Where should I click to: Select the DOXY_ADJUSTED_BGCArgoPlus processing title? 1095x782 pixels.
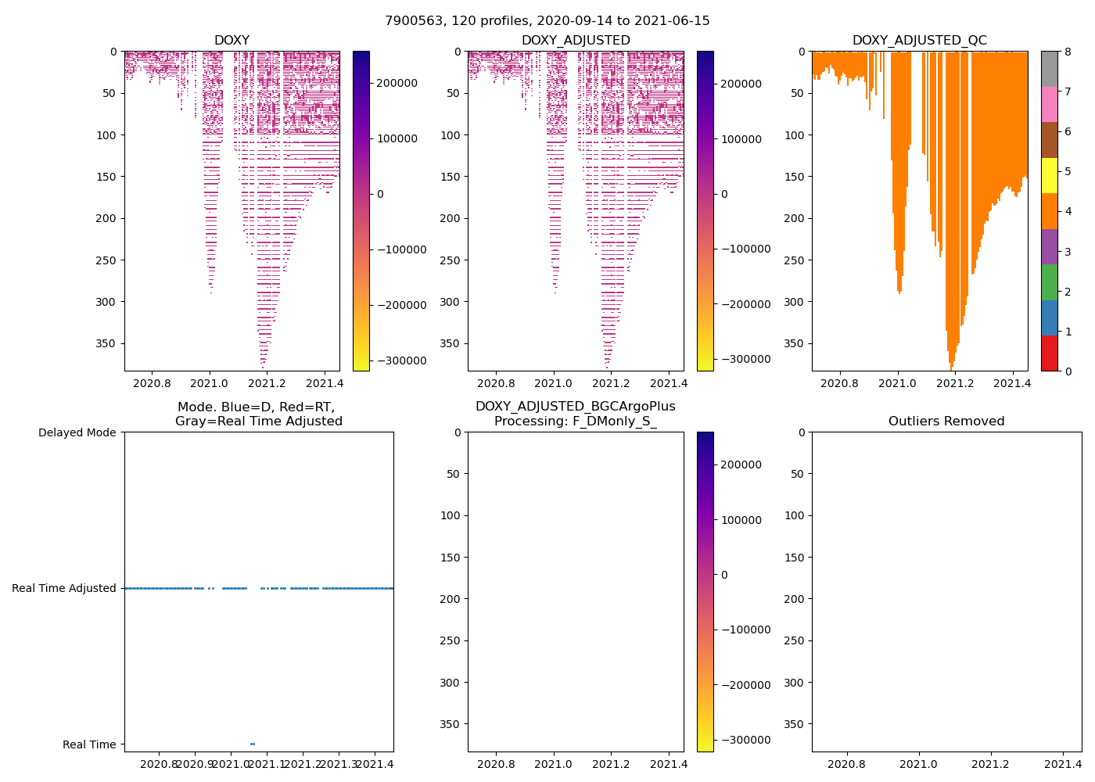click(576, 414)
